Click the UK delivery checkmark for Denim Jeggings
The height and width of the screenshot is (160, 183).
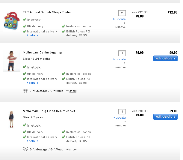coord(25,74)
